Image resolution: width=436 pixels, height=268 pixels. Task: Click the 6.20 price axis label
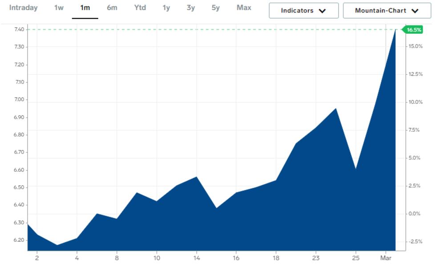coord(19,240)
